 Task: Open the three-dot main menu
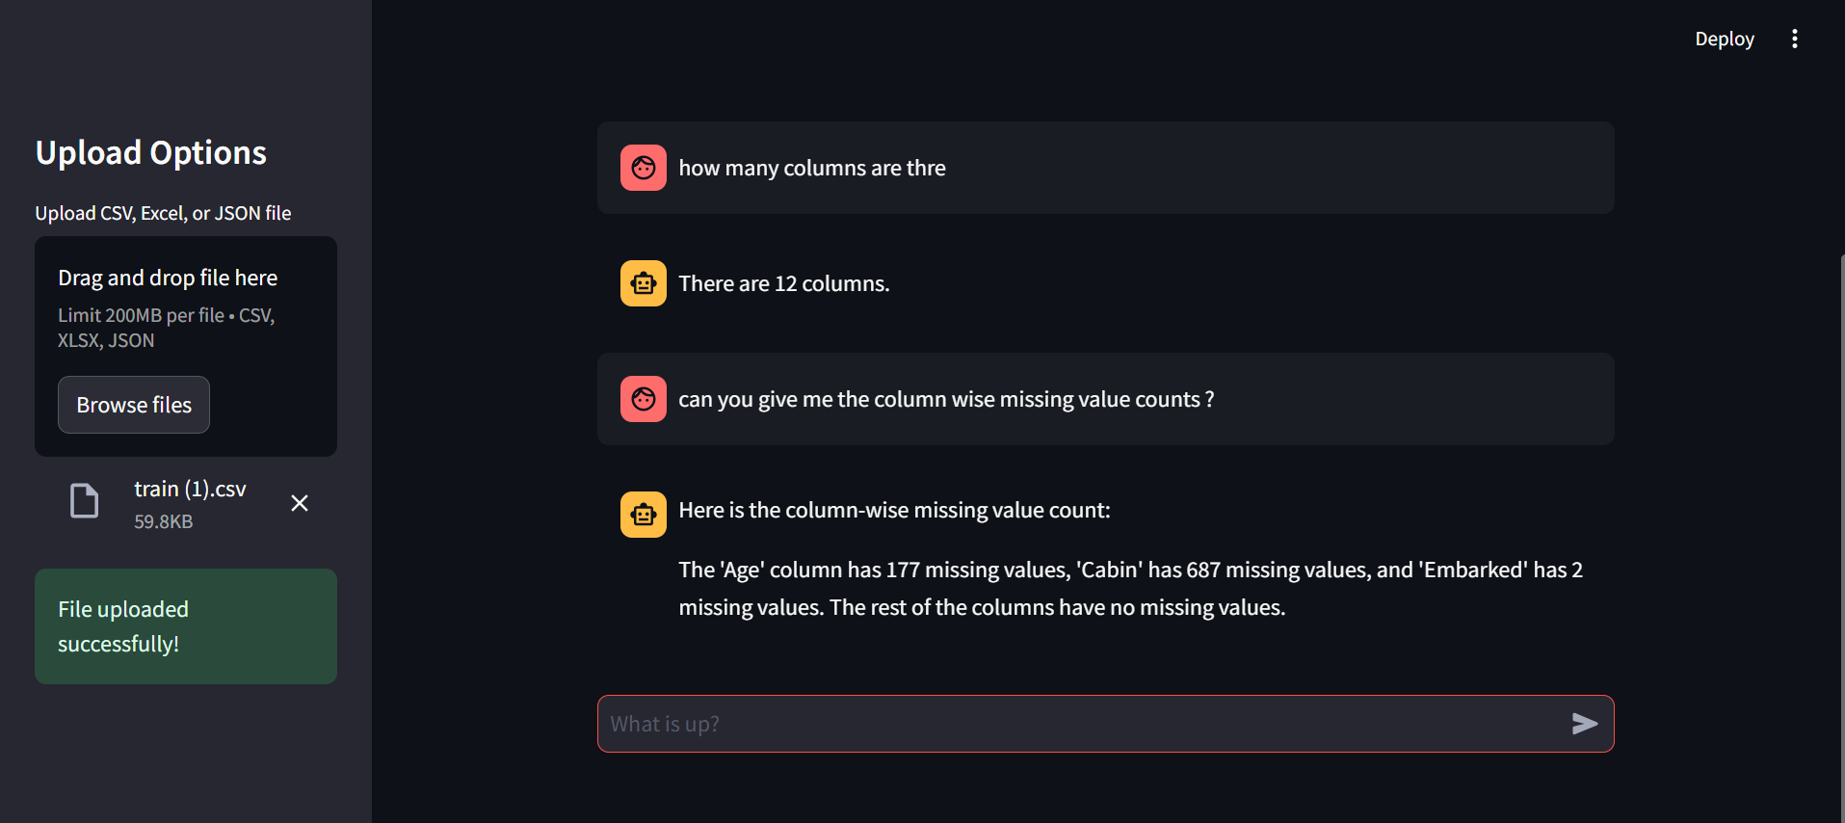(1794, 39)
